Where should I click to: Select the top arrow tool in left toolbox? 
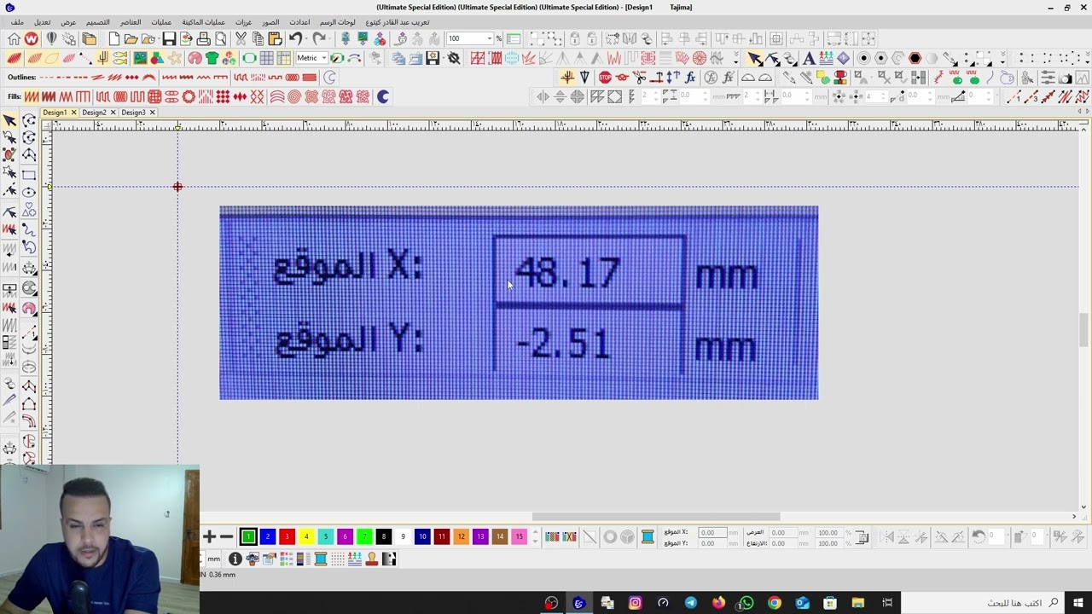coord(10,121)
